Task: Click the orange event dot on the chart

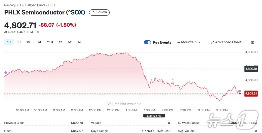Action: coord(173,79)
